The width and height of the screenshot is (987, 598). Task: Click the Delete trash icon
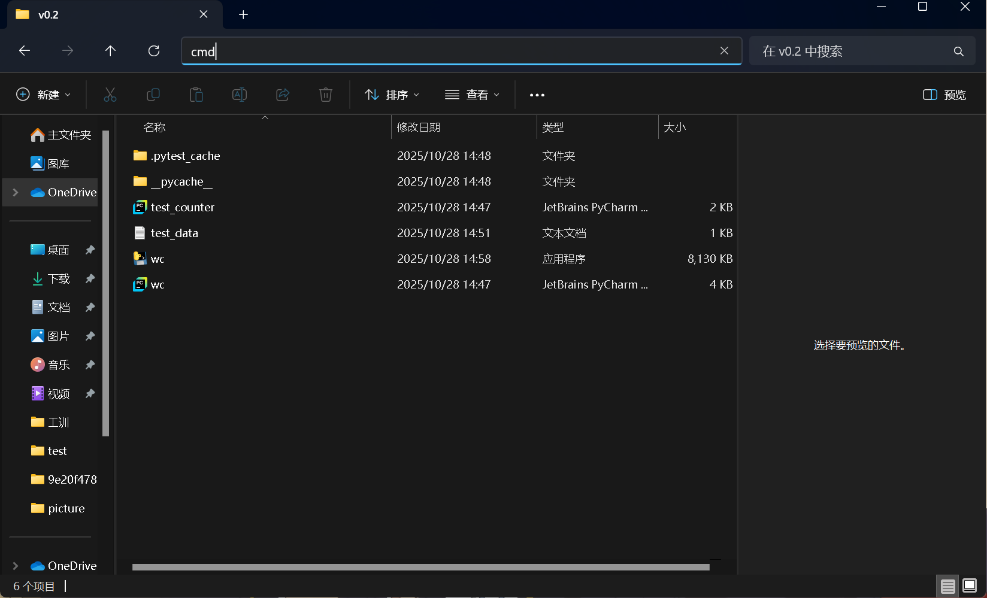(x=326, y=95)
